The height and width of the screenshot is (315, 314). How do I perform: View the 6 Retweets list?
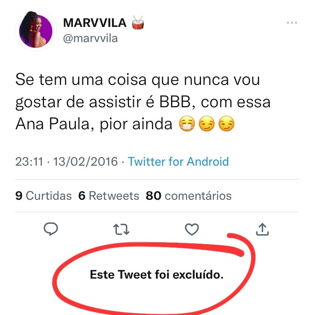(x=108, y=196)
